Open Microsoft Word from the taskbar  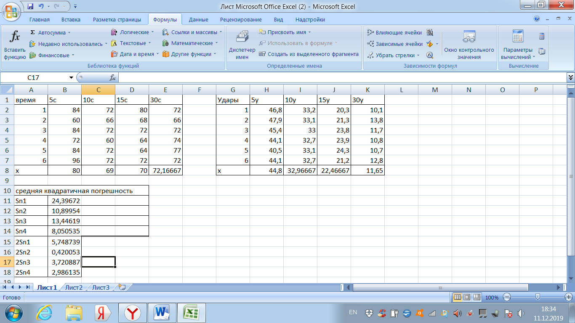[161, 313]
